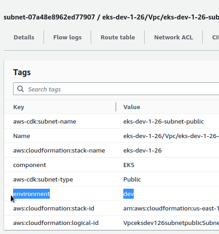Click the highlighted dev value
The height and width of the screenshot is (234, 219).
click(x=128, y=194)
